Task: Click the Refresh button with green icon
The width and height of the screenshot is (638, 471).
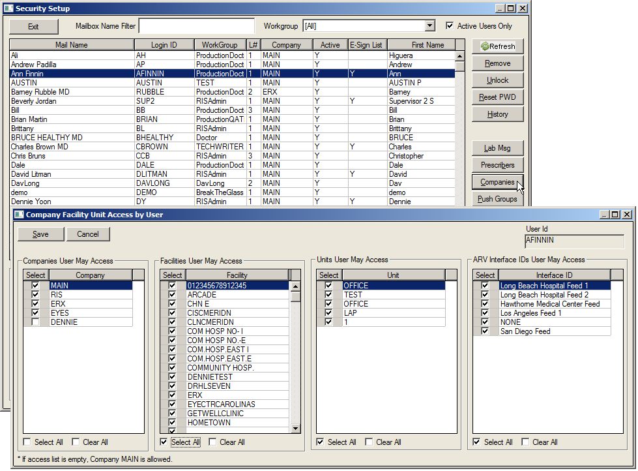Action: [x=498, y=46]
